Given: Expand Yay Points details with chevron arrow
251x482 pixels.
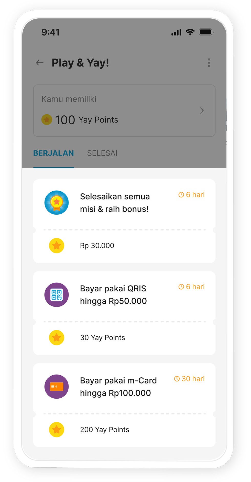Looking at the screenshot, I should pyautogui.click(x=202, y=111).
